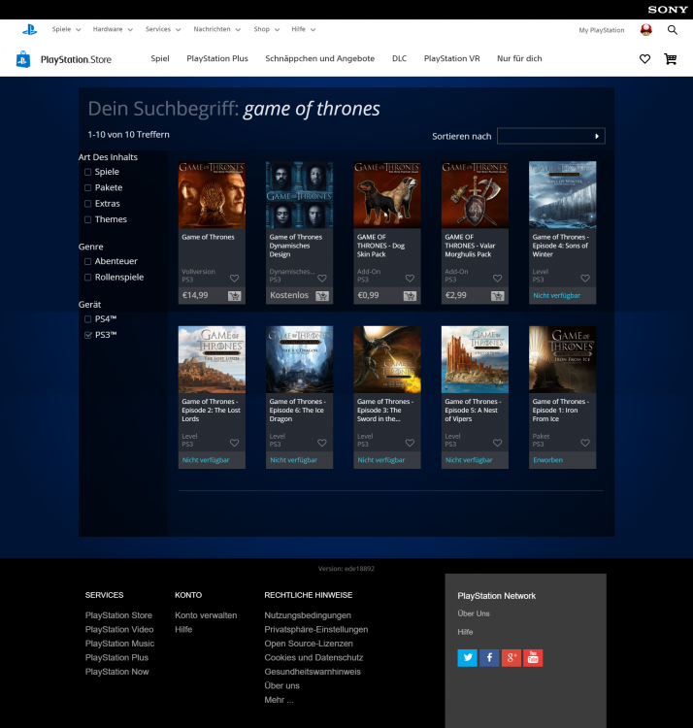This screenshot has width=693, height=728.
Task: Open the YouTube icon in footer
Action: click(x=533, y=658)
